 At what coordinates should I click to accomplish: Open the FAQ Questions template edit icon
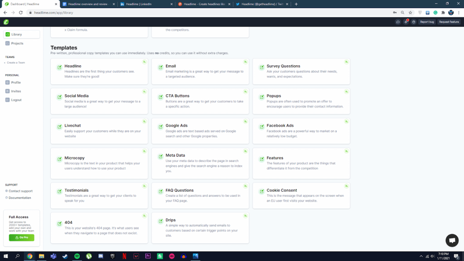(x=161, y=191)
